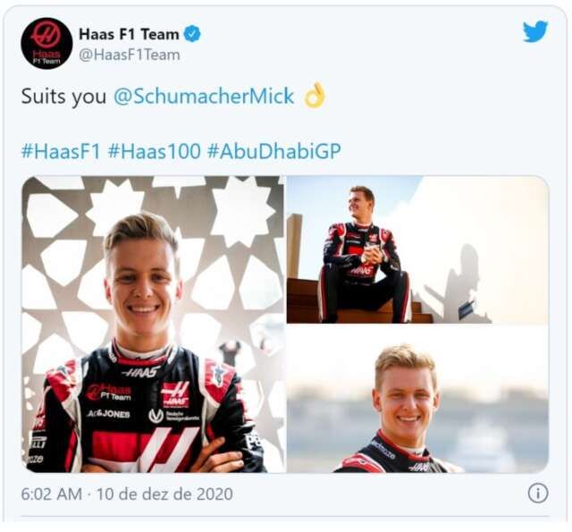This screenshot has height=532, width=572.
Task: Click the 6:02 AM tweet timestamp
Action: (51, 494)
